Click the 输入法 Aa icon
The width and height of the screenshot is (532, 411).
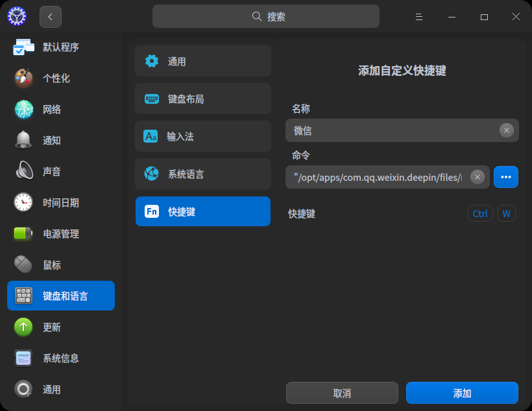tap(151, 136)
